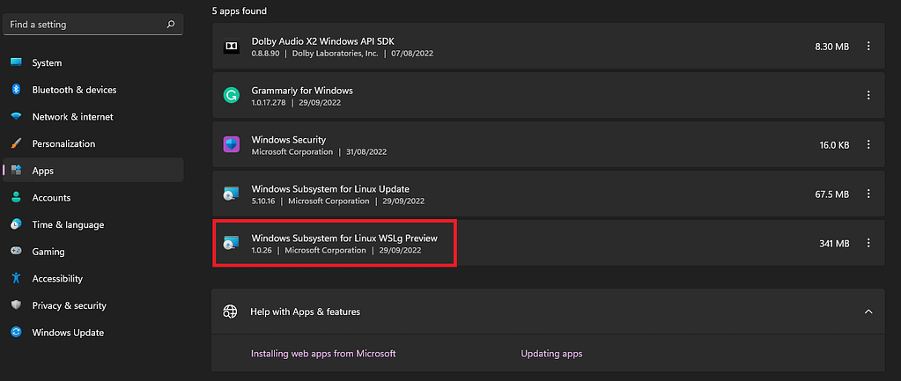The image size is (901, 381).
Task: Open more options for Windows Security
Action: (x=868, y=144)
